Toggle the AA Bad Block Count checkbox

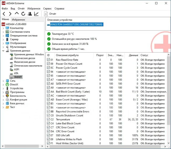point(48,91)
